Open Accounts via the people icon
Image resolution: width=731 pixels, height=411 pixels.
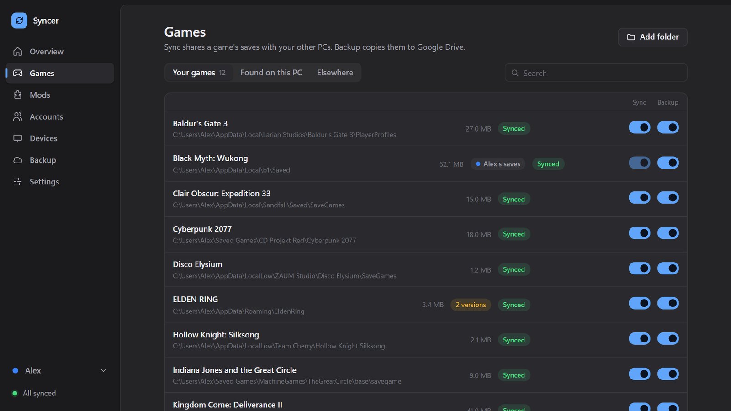18,116
